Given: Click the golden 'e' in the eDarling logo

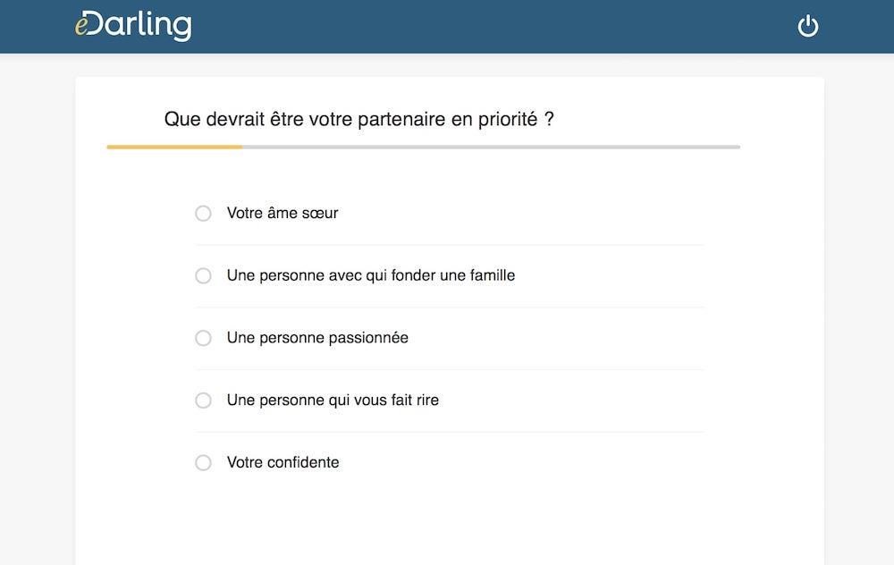Looking at the screenshot, I should (81, 25).
